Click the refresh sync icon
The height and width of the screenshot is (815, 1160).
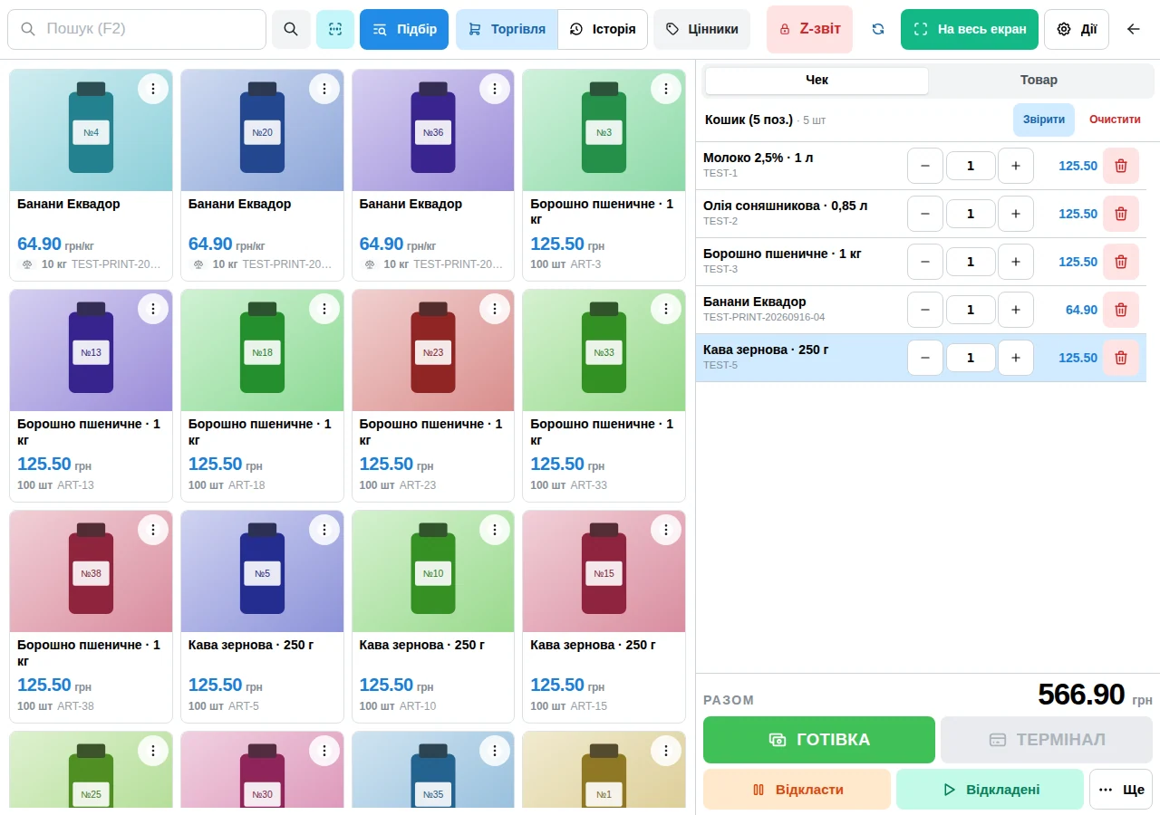pyautogui.click(x=878, y=29)
